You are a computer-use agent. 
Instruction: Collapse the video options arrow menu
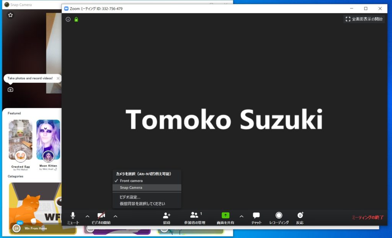click(x=116, y=216)
